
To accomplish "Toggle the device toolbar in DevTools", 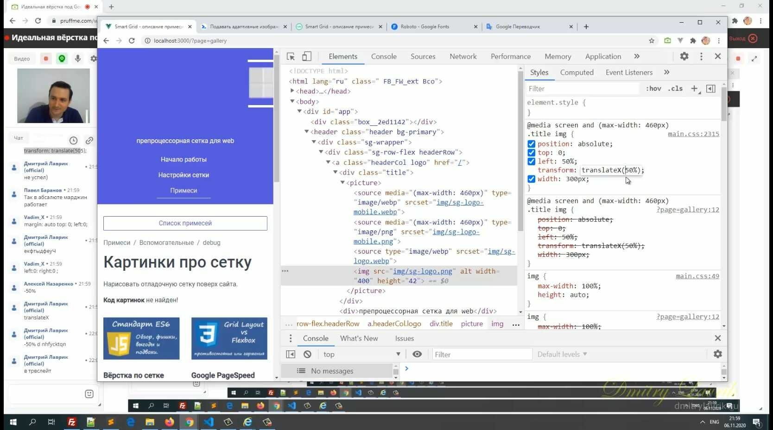I will 307,56.
